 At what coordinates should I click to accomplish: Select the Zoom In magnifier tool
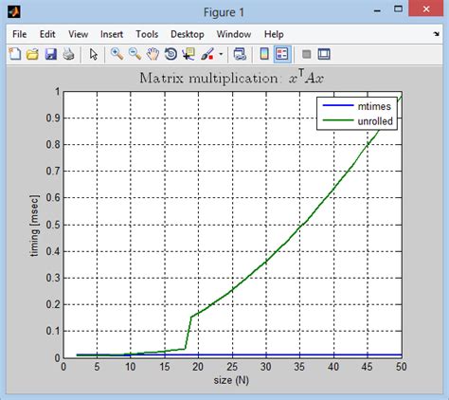(117, 54)
